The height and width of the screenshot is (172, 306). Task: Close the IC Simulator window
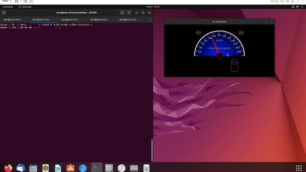click(272, 21)
